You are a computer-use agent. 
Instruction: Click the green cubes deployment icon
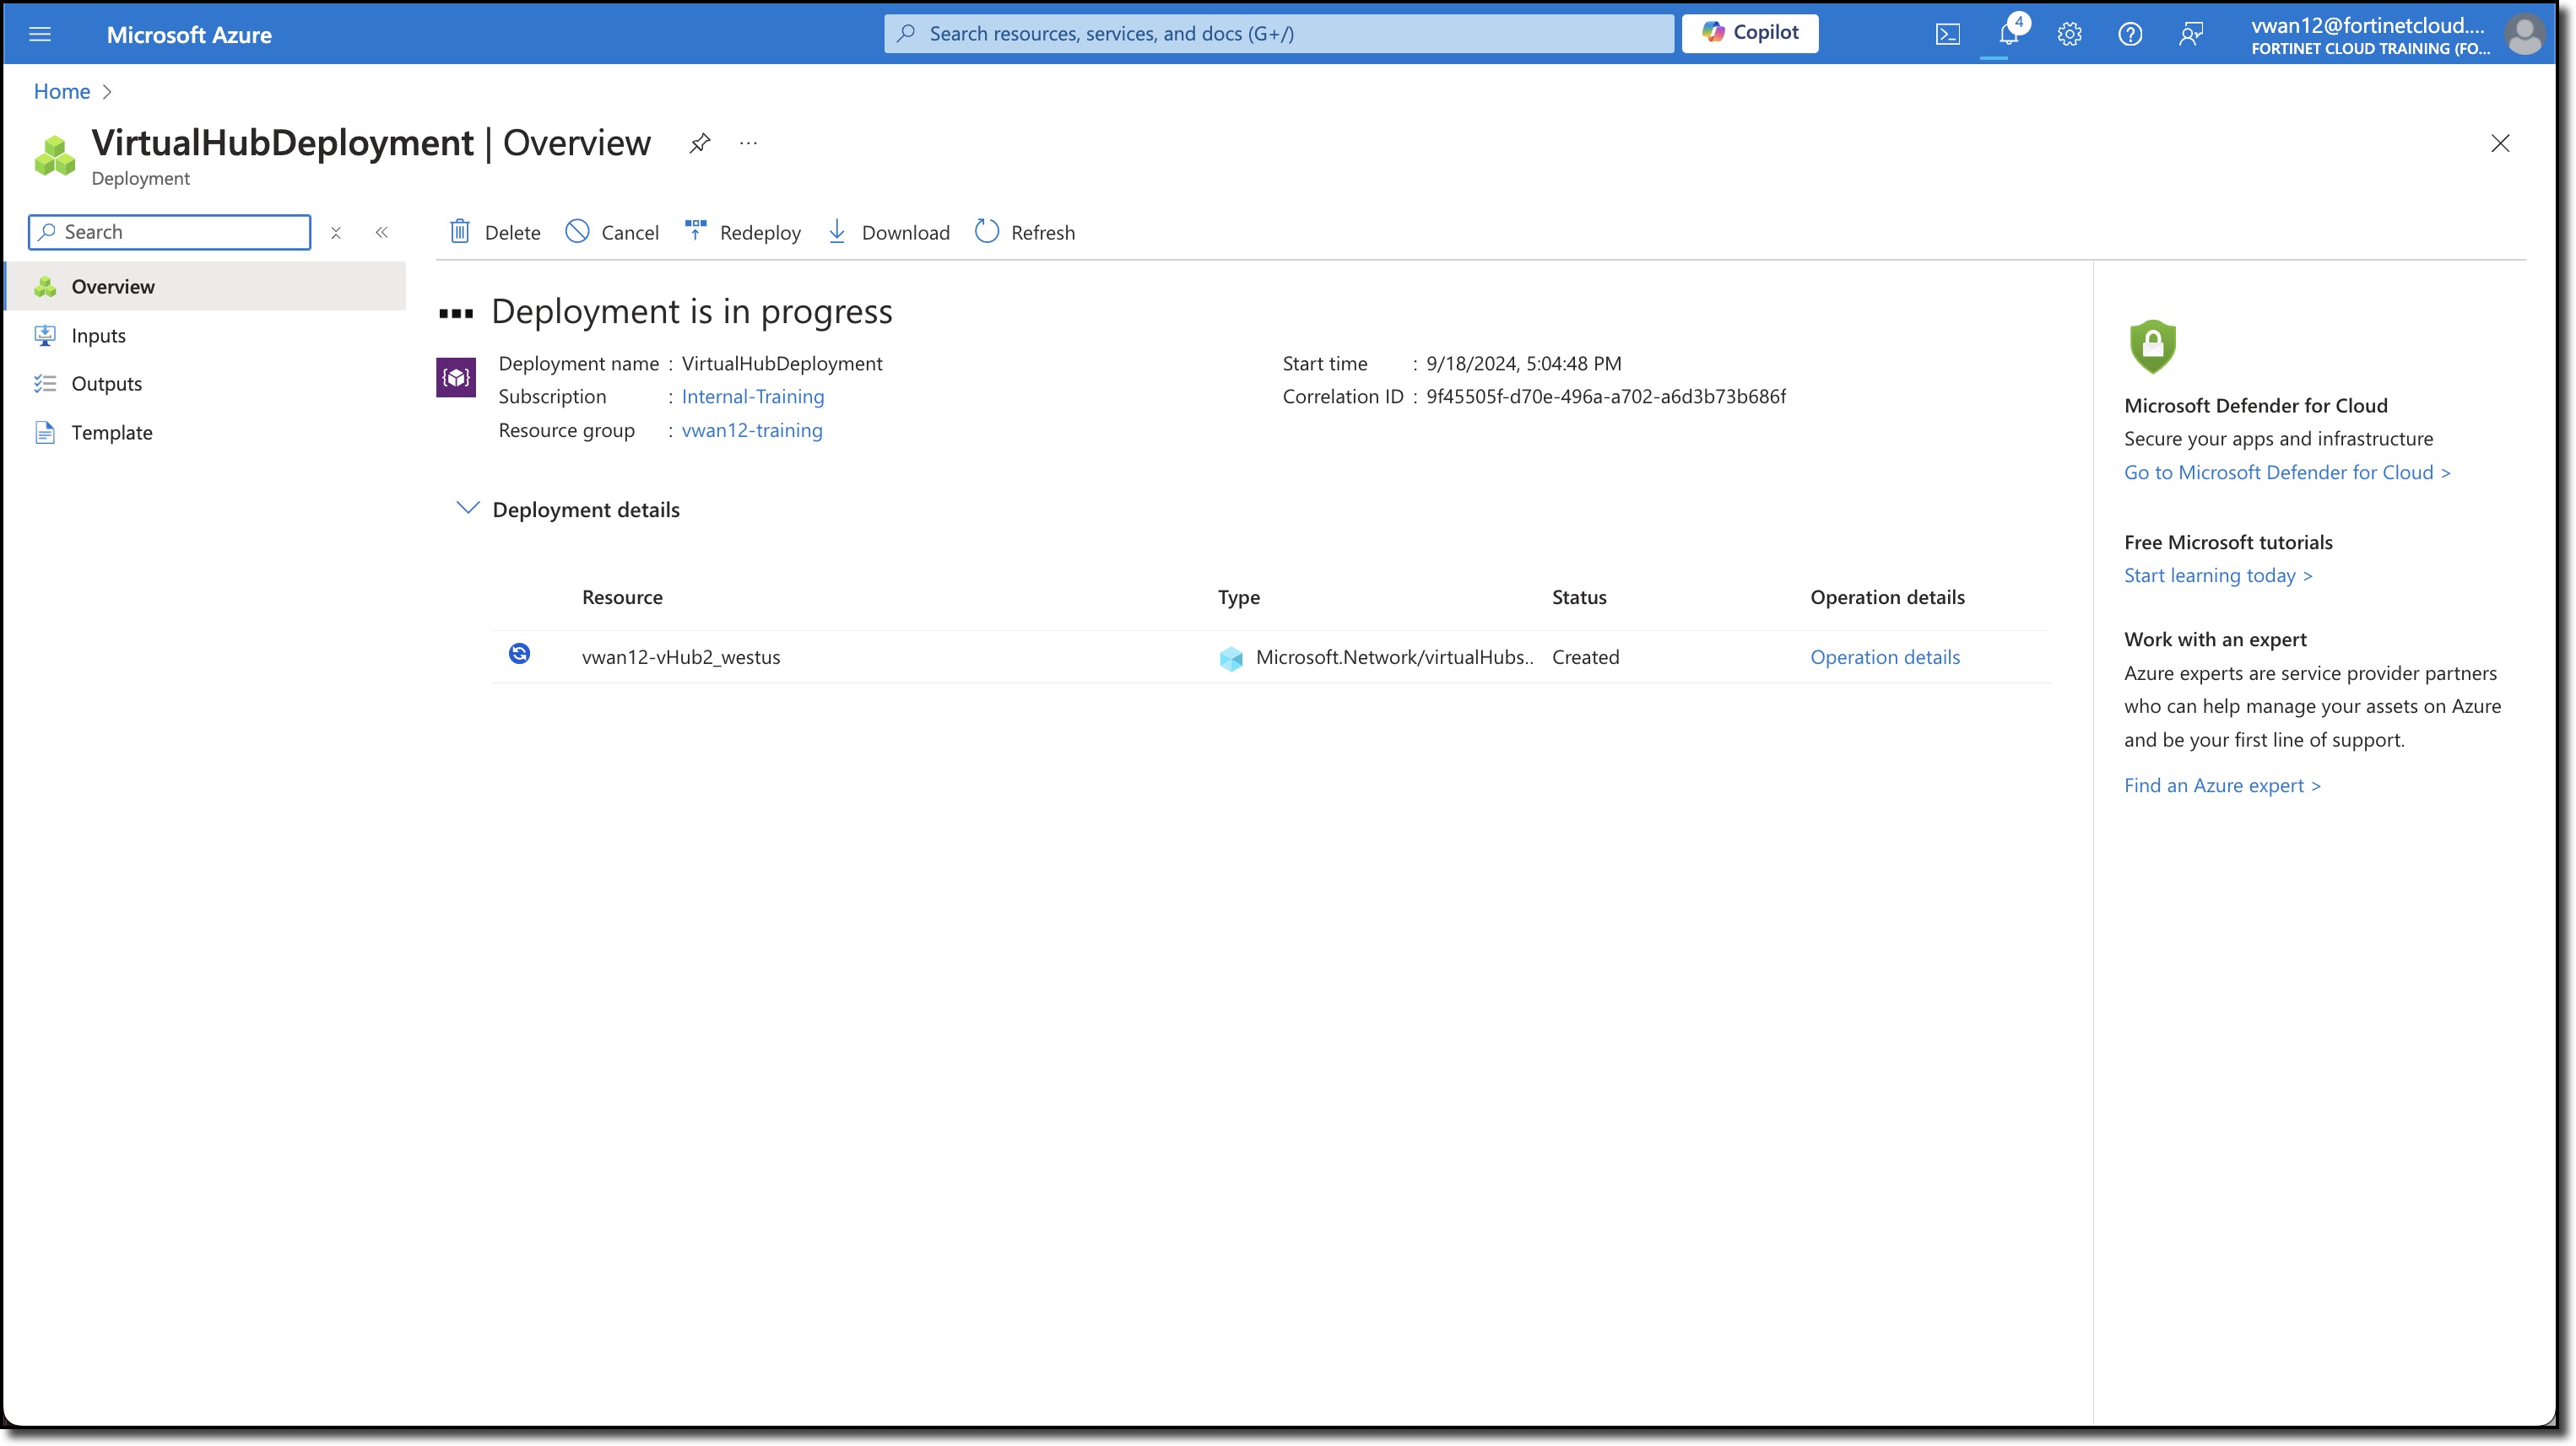[54, 156]
